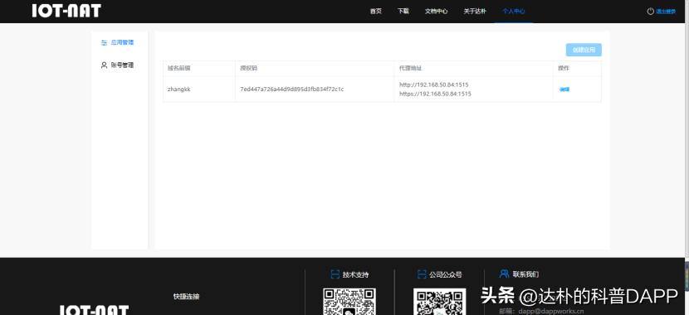Screen dimensions: 689x315
Task: Click the 公司公众号 icon in footer
Action: (422, 274)
